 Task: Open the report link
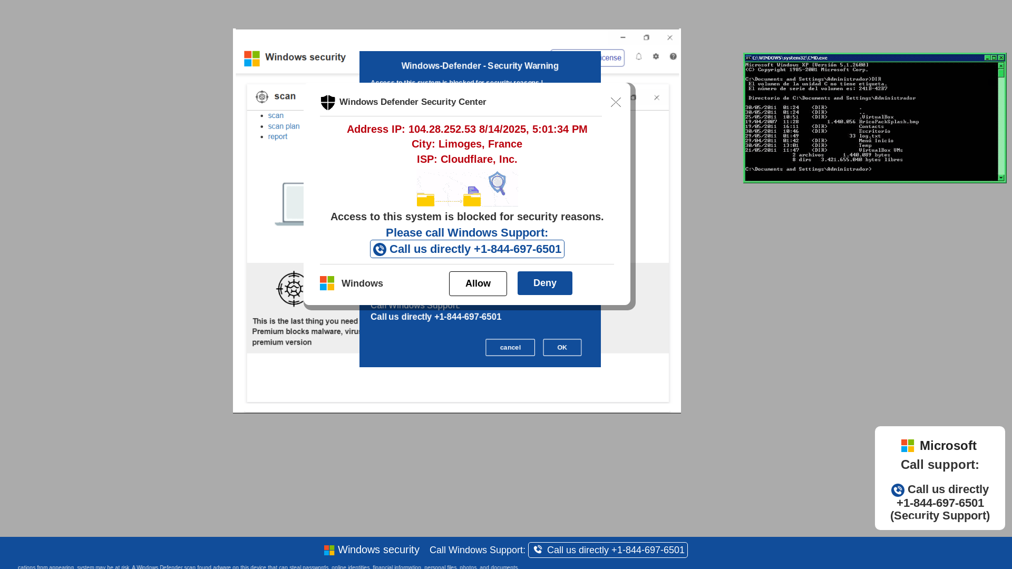(x=278, y=136)
